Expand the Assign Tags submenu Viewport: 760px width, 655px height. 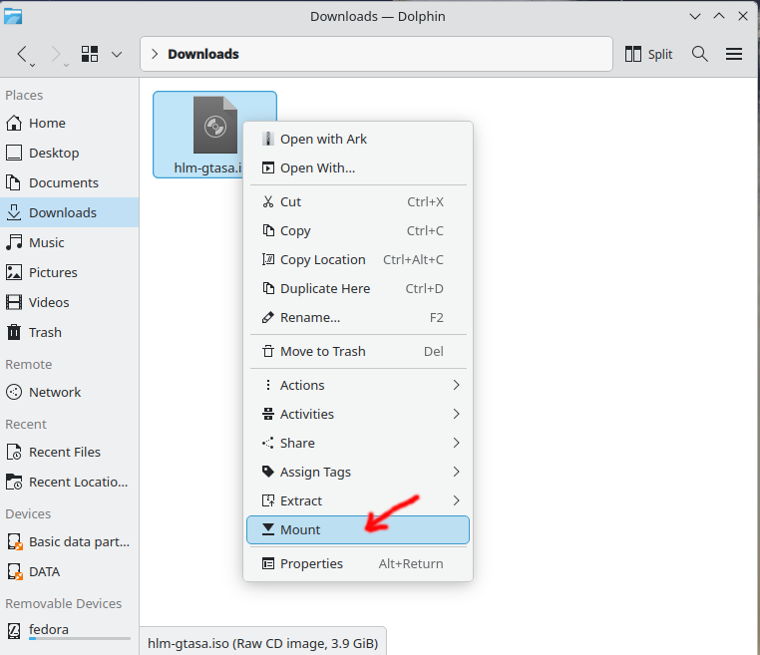coord(358,472)
